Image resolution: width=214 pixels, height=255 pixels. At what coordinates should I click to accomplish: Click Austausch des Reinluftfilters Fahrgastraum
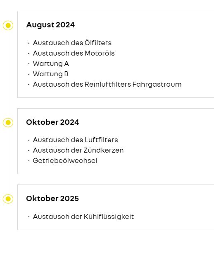pyautogui.click(x=107, y=85)
